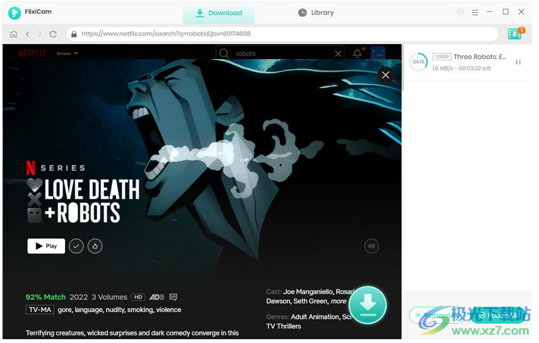This screenshot has height=343, width=539.
Task: Pause the Three Robots download
Action: pyautogui.click(x=519, y=62)
